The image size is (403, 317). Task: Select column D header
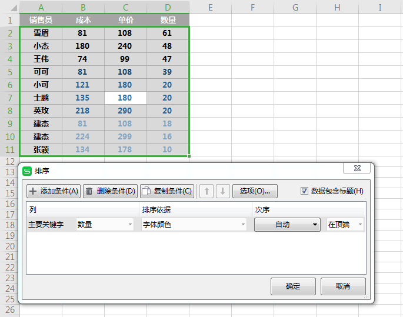tap(168, 7)
